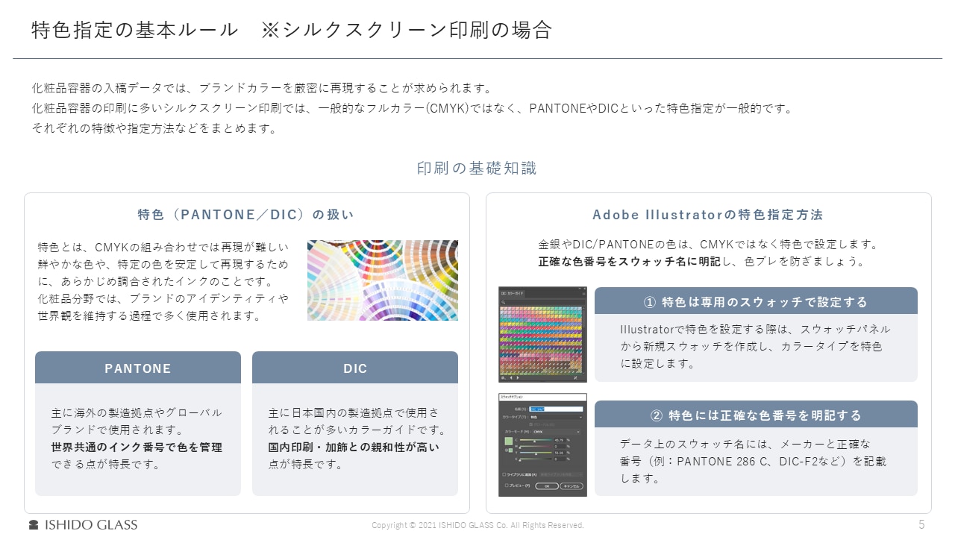The height and width of the screenshot is (537, 955).
Task: Click the Swatch Options dialog title bar
Action: click(542, 398)
